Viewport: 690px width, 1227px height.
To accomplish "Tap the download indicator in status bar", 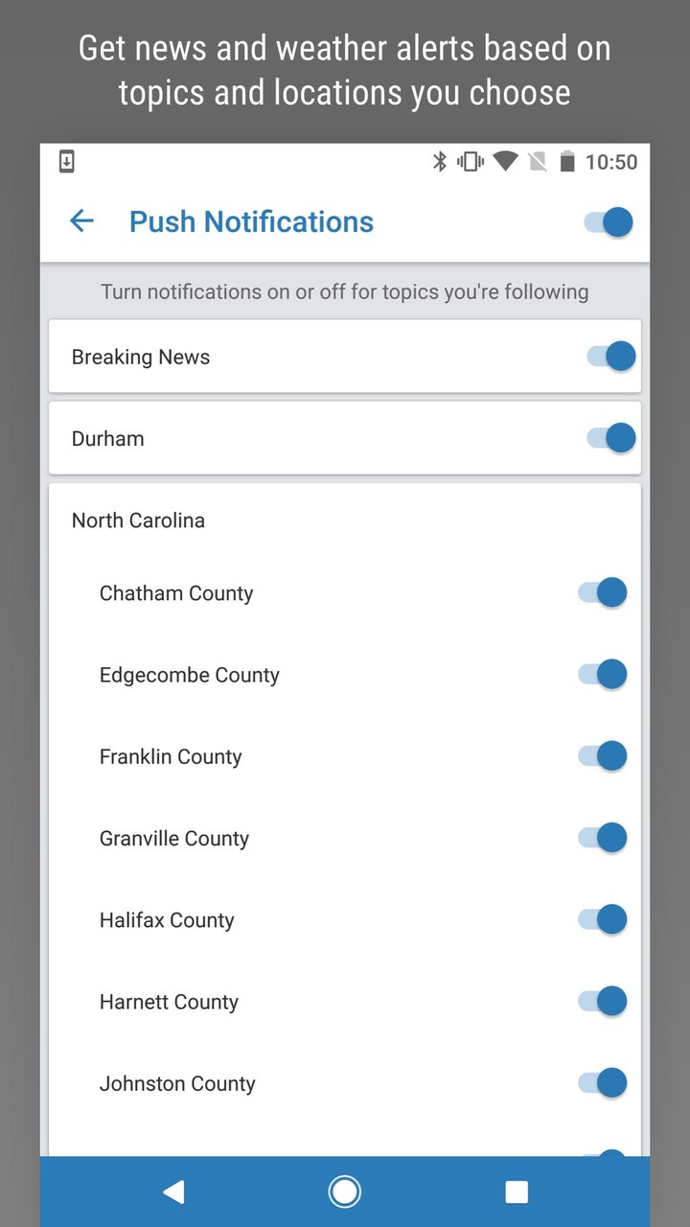I will pos(66,162).
